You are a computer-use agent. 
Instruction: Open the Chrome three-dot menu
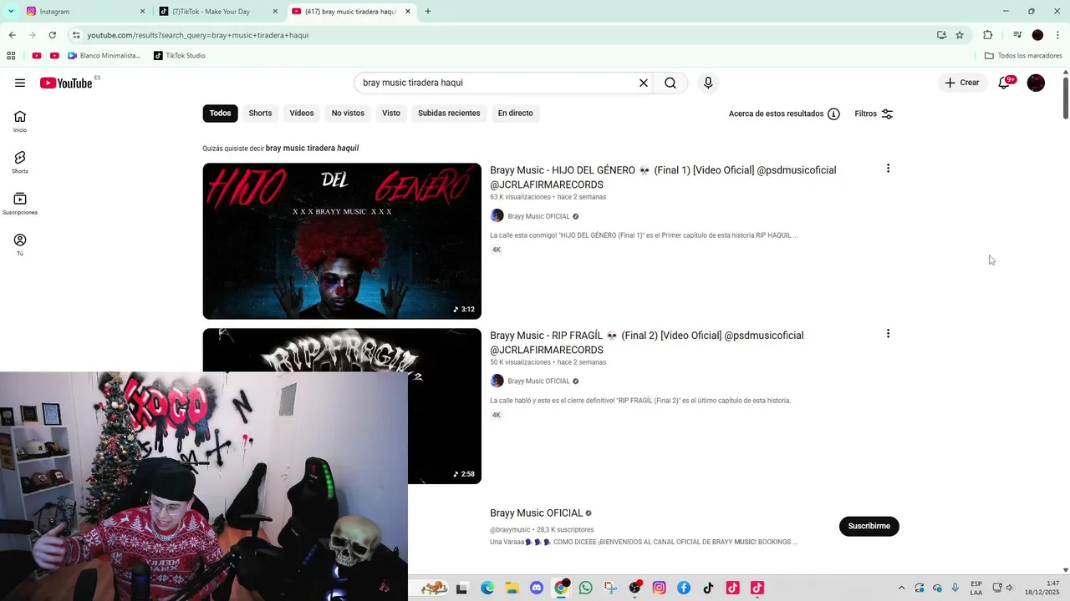[x=1057, y=35]
